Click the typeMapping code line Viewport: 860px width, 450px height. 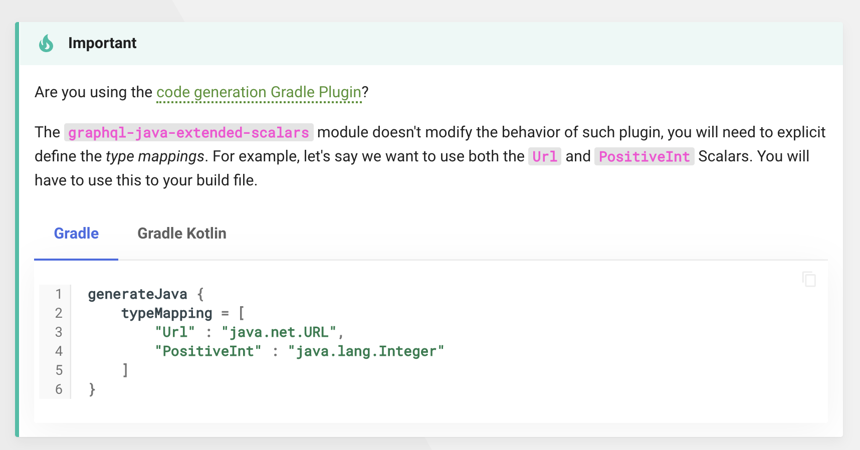(183, 313)
